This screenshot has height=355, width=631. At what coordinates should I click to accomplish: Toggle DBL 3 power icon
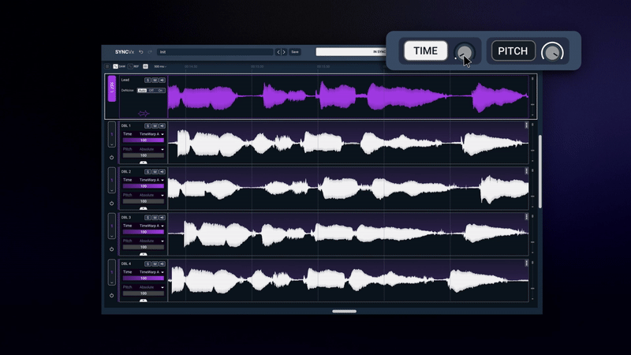pos(111,249)
